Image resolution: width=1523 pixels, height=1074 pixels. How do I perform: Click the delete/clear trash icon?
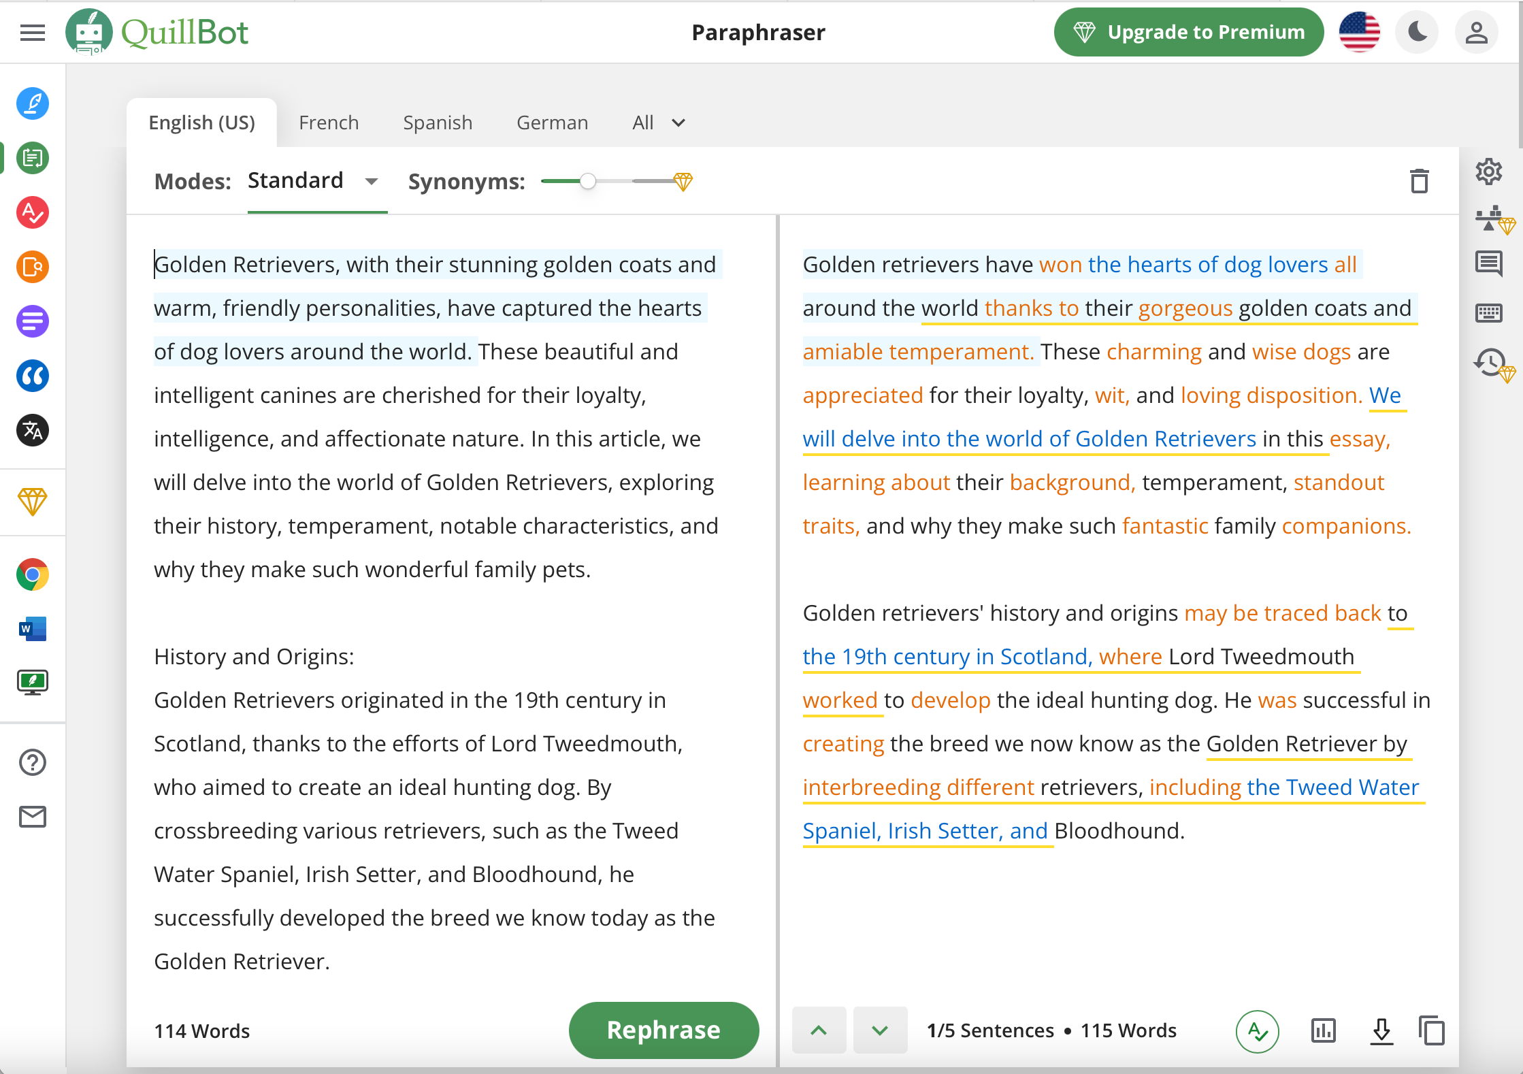[1420, 181]
